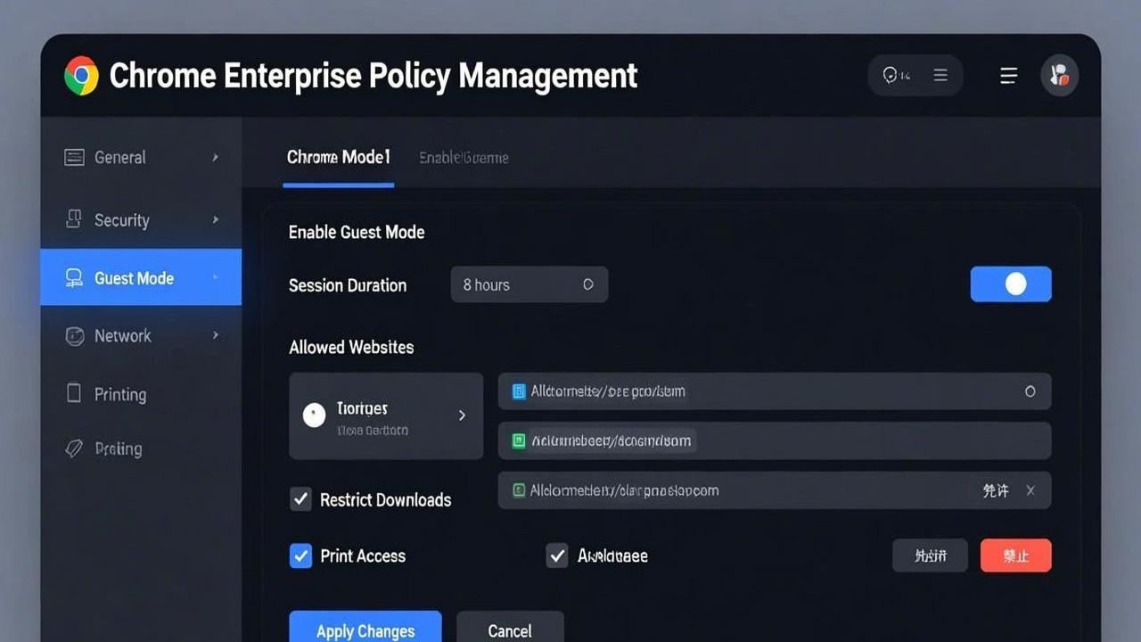Expand the Security section chevron

click(216, 219)
